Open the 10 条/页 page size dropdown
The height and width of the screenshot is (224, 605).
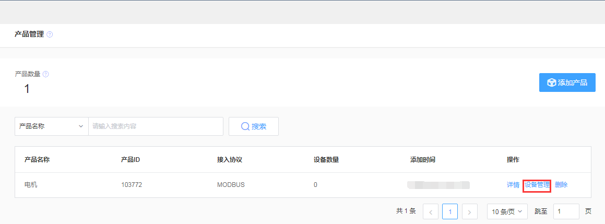[507, 211]
